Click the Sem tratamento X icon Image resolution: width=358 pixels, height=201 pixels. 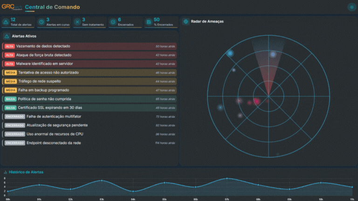pyautogui.click(x=77, y=22)
